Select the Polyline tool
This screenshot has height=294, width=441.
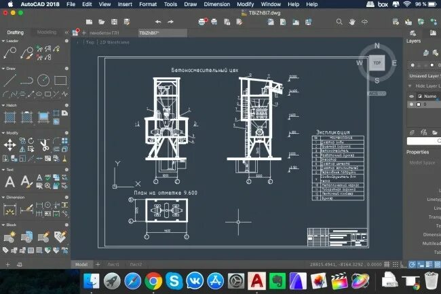click(x=26, y=81)
